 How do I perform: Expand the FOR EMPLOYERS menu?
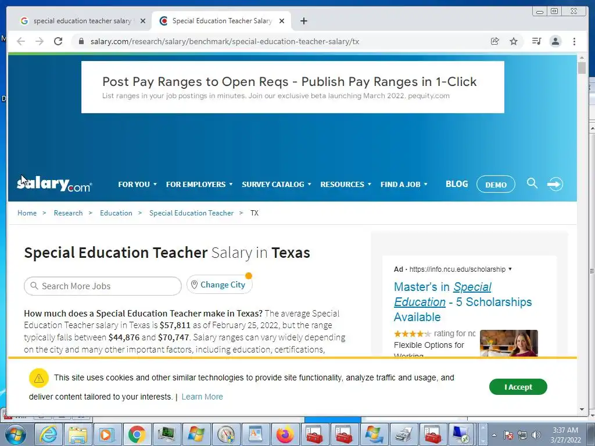tap(199, 184)
